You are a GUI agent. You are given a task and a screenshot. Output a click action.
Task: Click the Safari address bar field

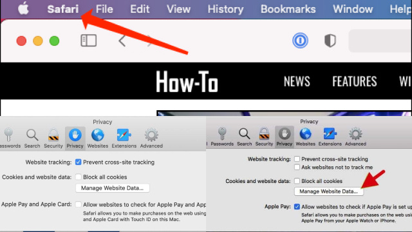tap(380, 41)
